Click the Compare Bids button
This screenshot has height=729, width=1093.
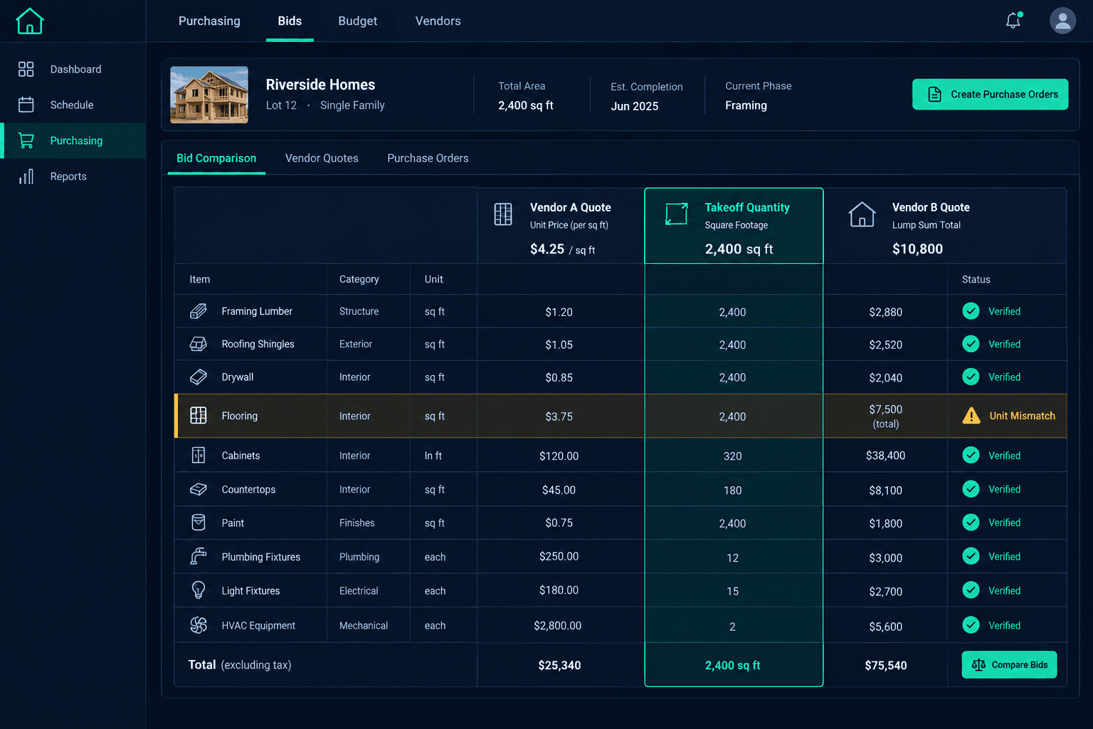1009,665
